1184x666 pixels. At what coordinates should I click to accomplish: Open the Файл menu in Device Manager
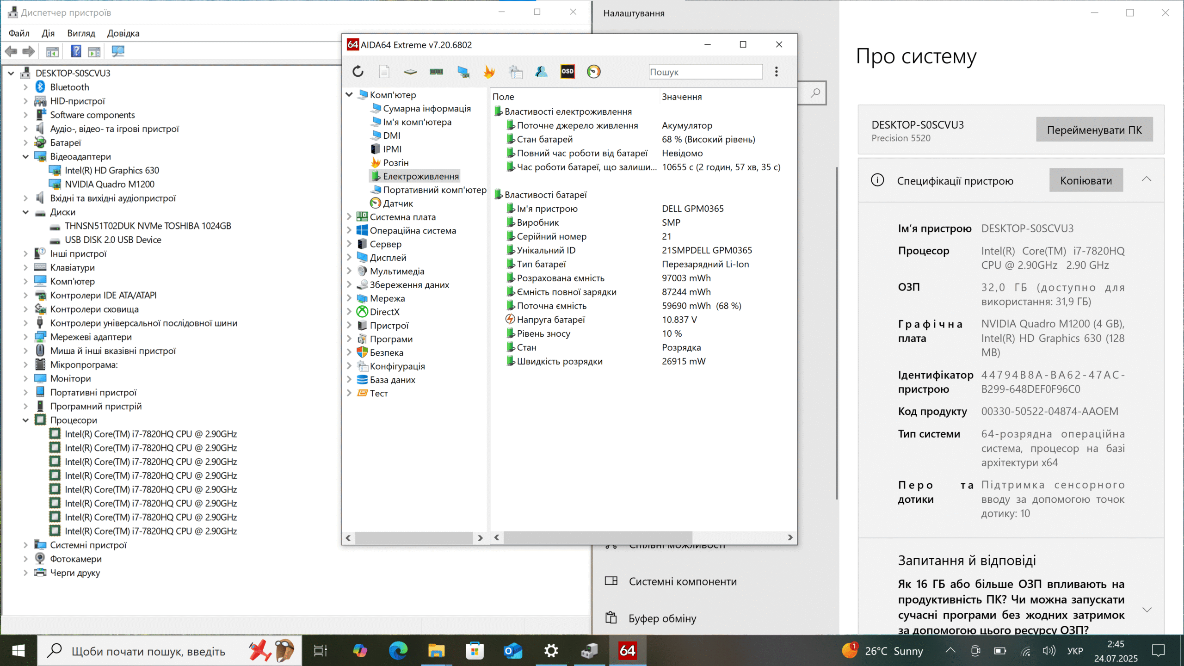tap(19, 33)
